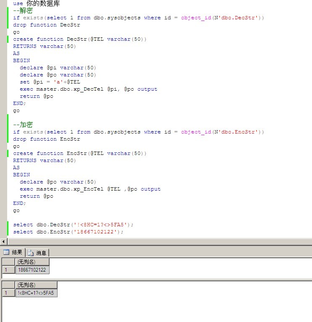Click "set @pi = 'a'+@TEL" line

coord(50,82)
